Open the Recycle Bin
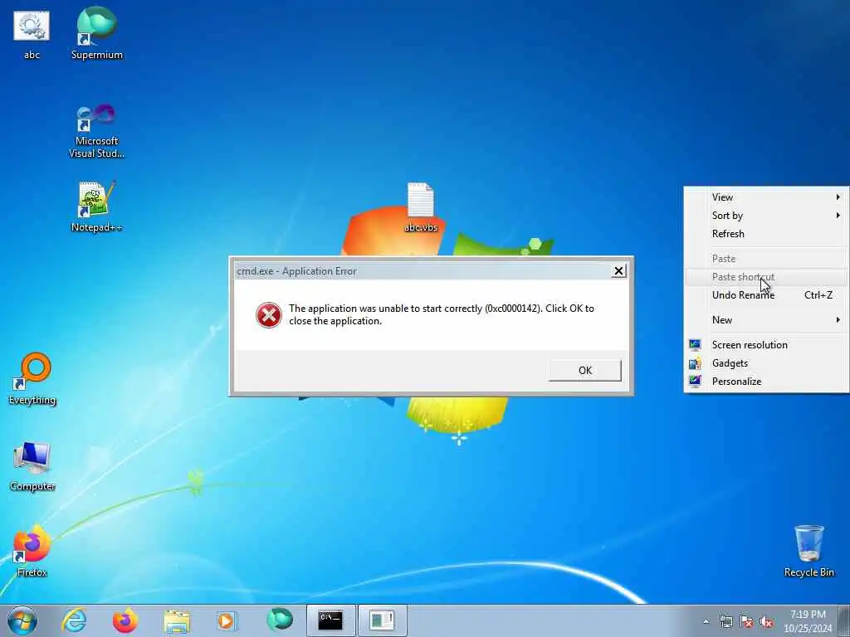850x637 pixels. pyautogui.click(x=808, y=552)
